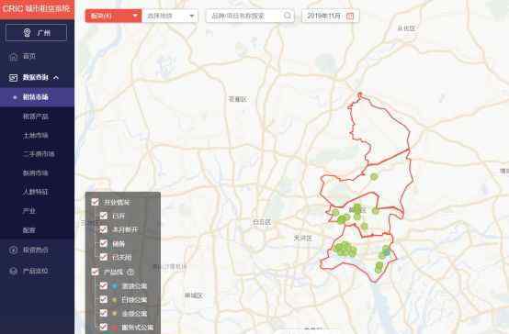Click the compass icon in the lower sidebar

tap(13, 250)
